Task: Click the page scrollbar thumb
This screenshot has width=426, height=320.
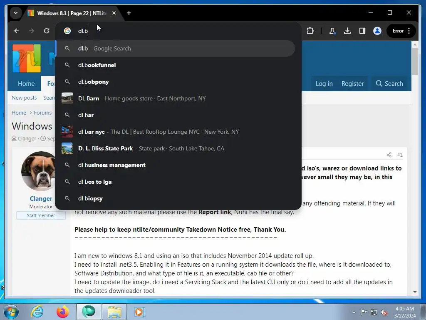Action: pyautogui.click(x=415, y=62)
